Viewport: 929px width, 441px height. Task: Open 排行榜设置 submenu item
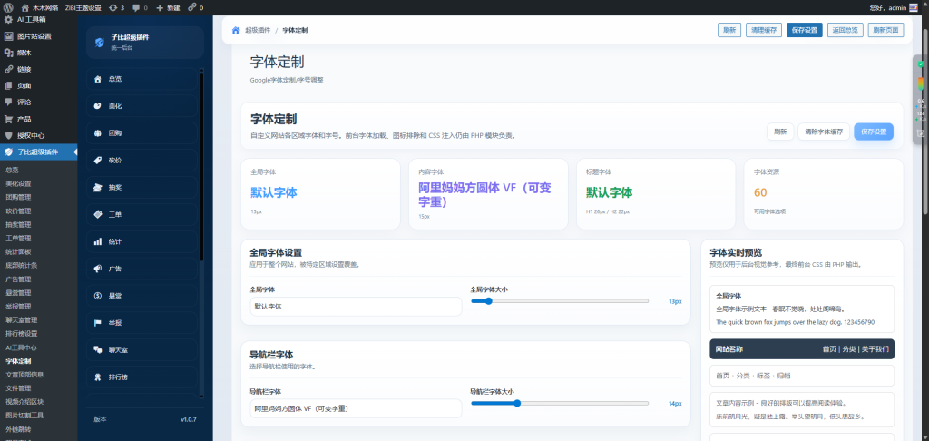point(22,334)
